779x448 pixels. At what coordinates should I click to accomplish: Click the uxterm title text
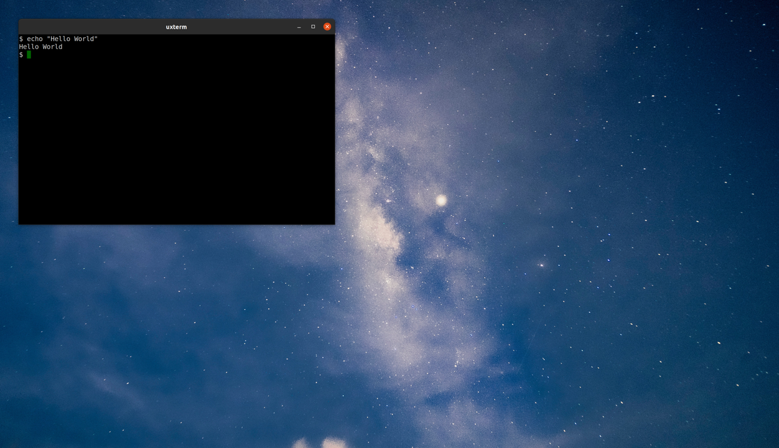176,27
